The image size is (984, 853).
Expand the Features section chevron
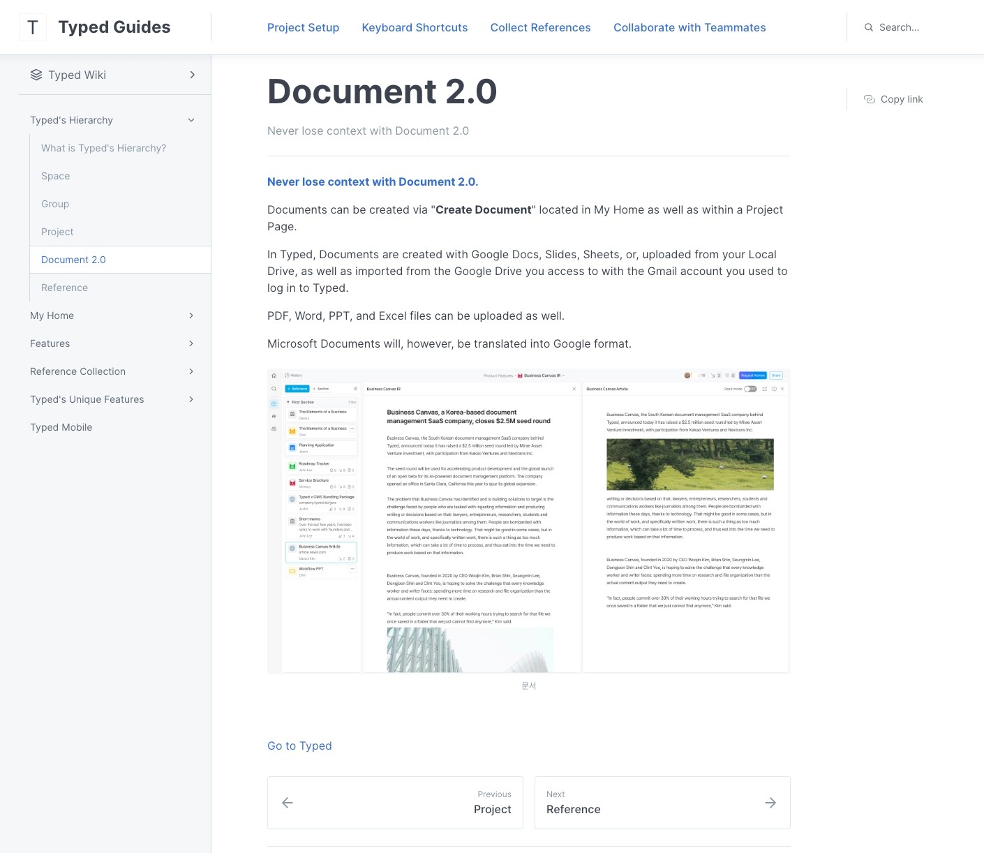(x=191, y=343)
